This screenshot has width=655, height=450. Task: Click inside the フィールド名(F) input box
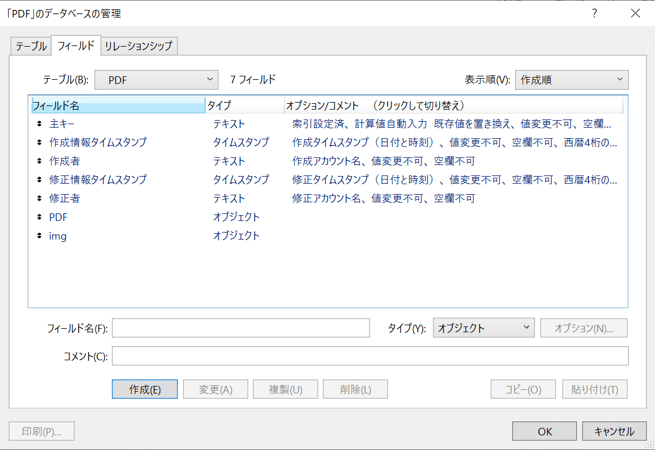tap(241, 328)
